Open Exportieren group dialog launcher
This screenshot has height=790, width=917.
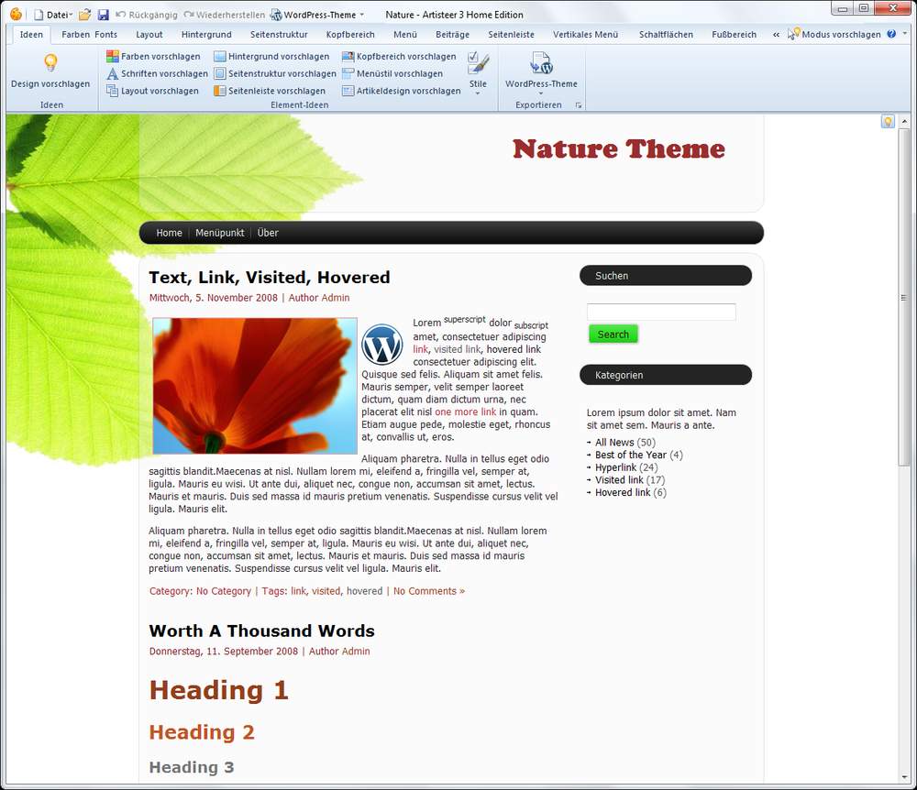(579, 105)
